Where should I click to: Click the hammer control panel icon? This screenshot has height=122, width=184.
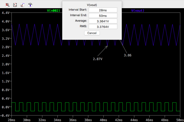coord(30,5)
